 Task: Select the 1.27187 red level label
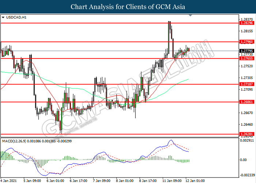[247, 84]
